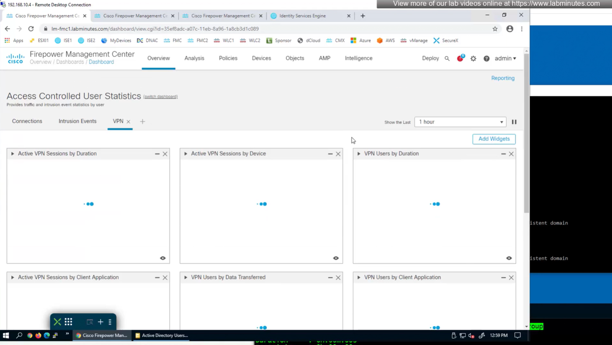
Task: Click the help question mark icon
Action: tap(486, 58)
